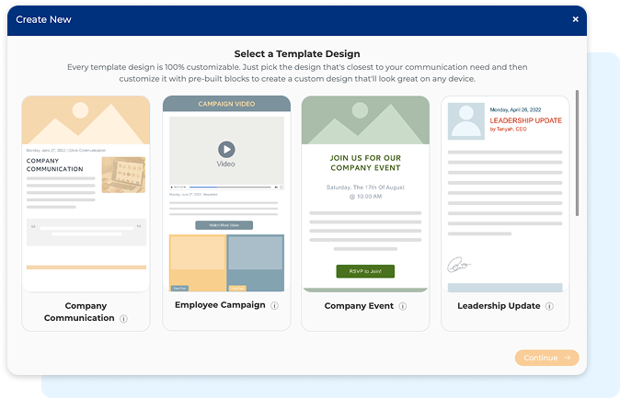Image resolution: width=620 pixels, height=398 pixels.
Task: Open the info icon next to Company Event
Action: coord(403,306)
